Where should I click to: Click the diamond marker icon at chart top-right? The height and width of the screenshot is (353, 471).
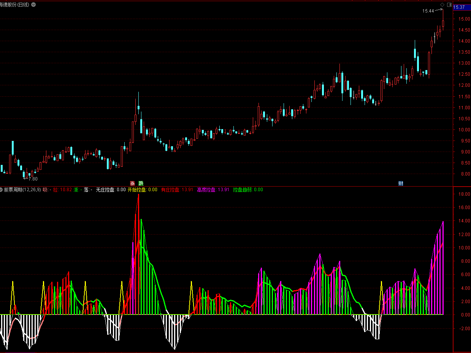click(x=442, y=5)
